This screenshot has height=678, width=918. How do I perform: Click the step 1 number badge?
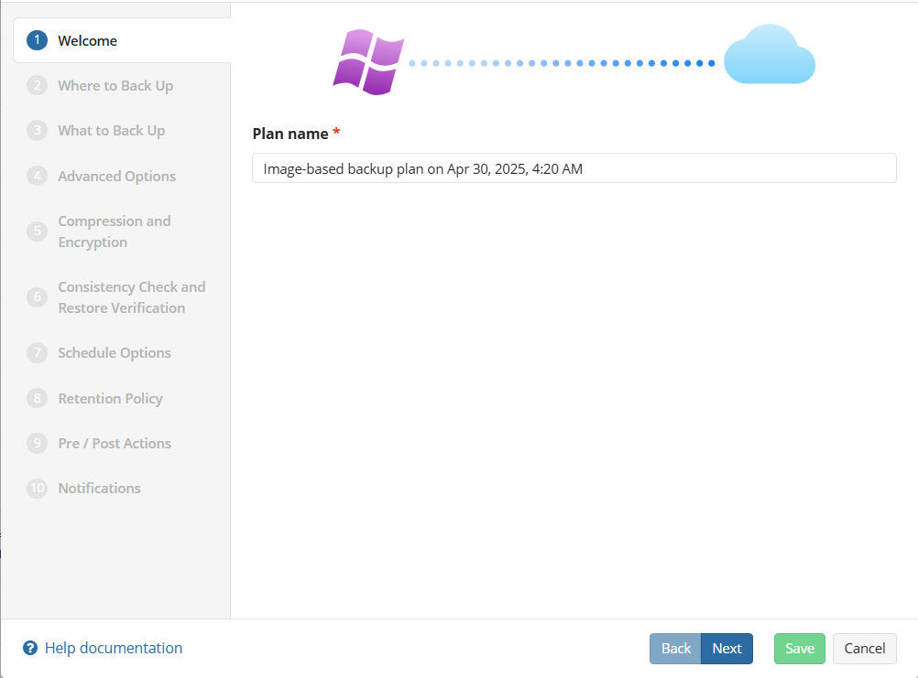[x=37, y=40]
